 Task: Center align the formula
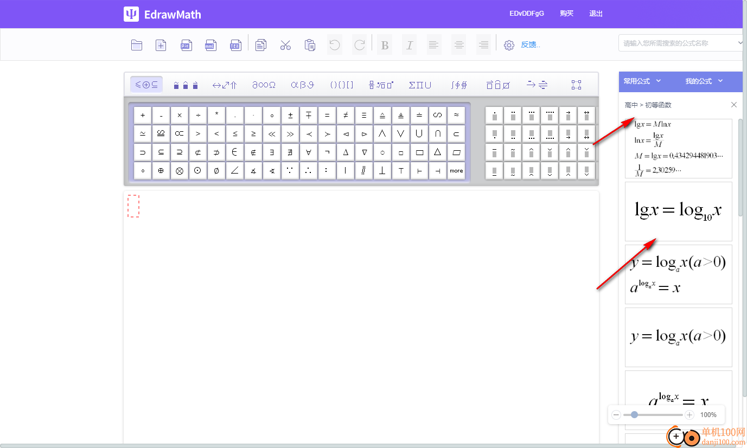click(459, 45)
